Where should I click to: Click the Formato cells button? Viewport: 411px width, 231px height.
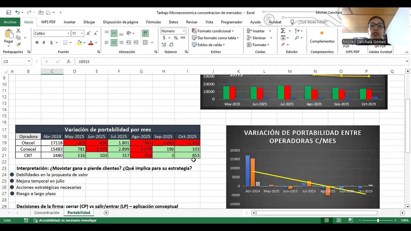pos(258,45)
